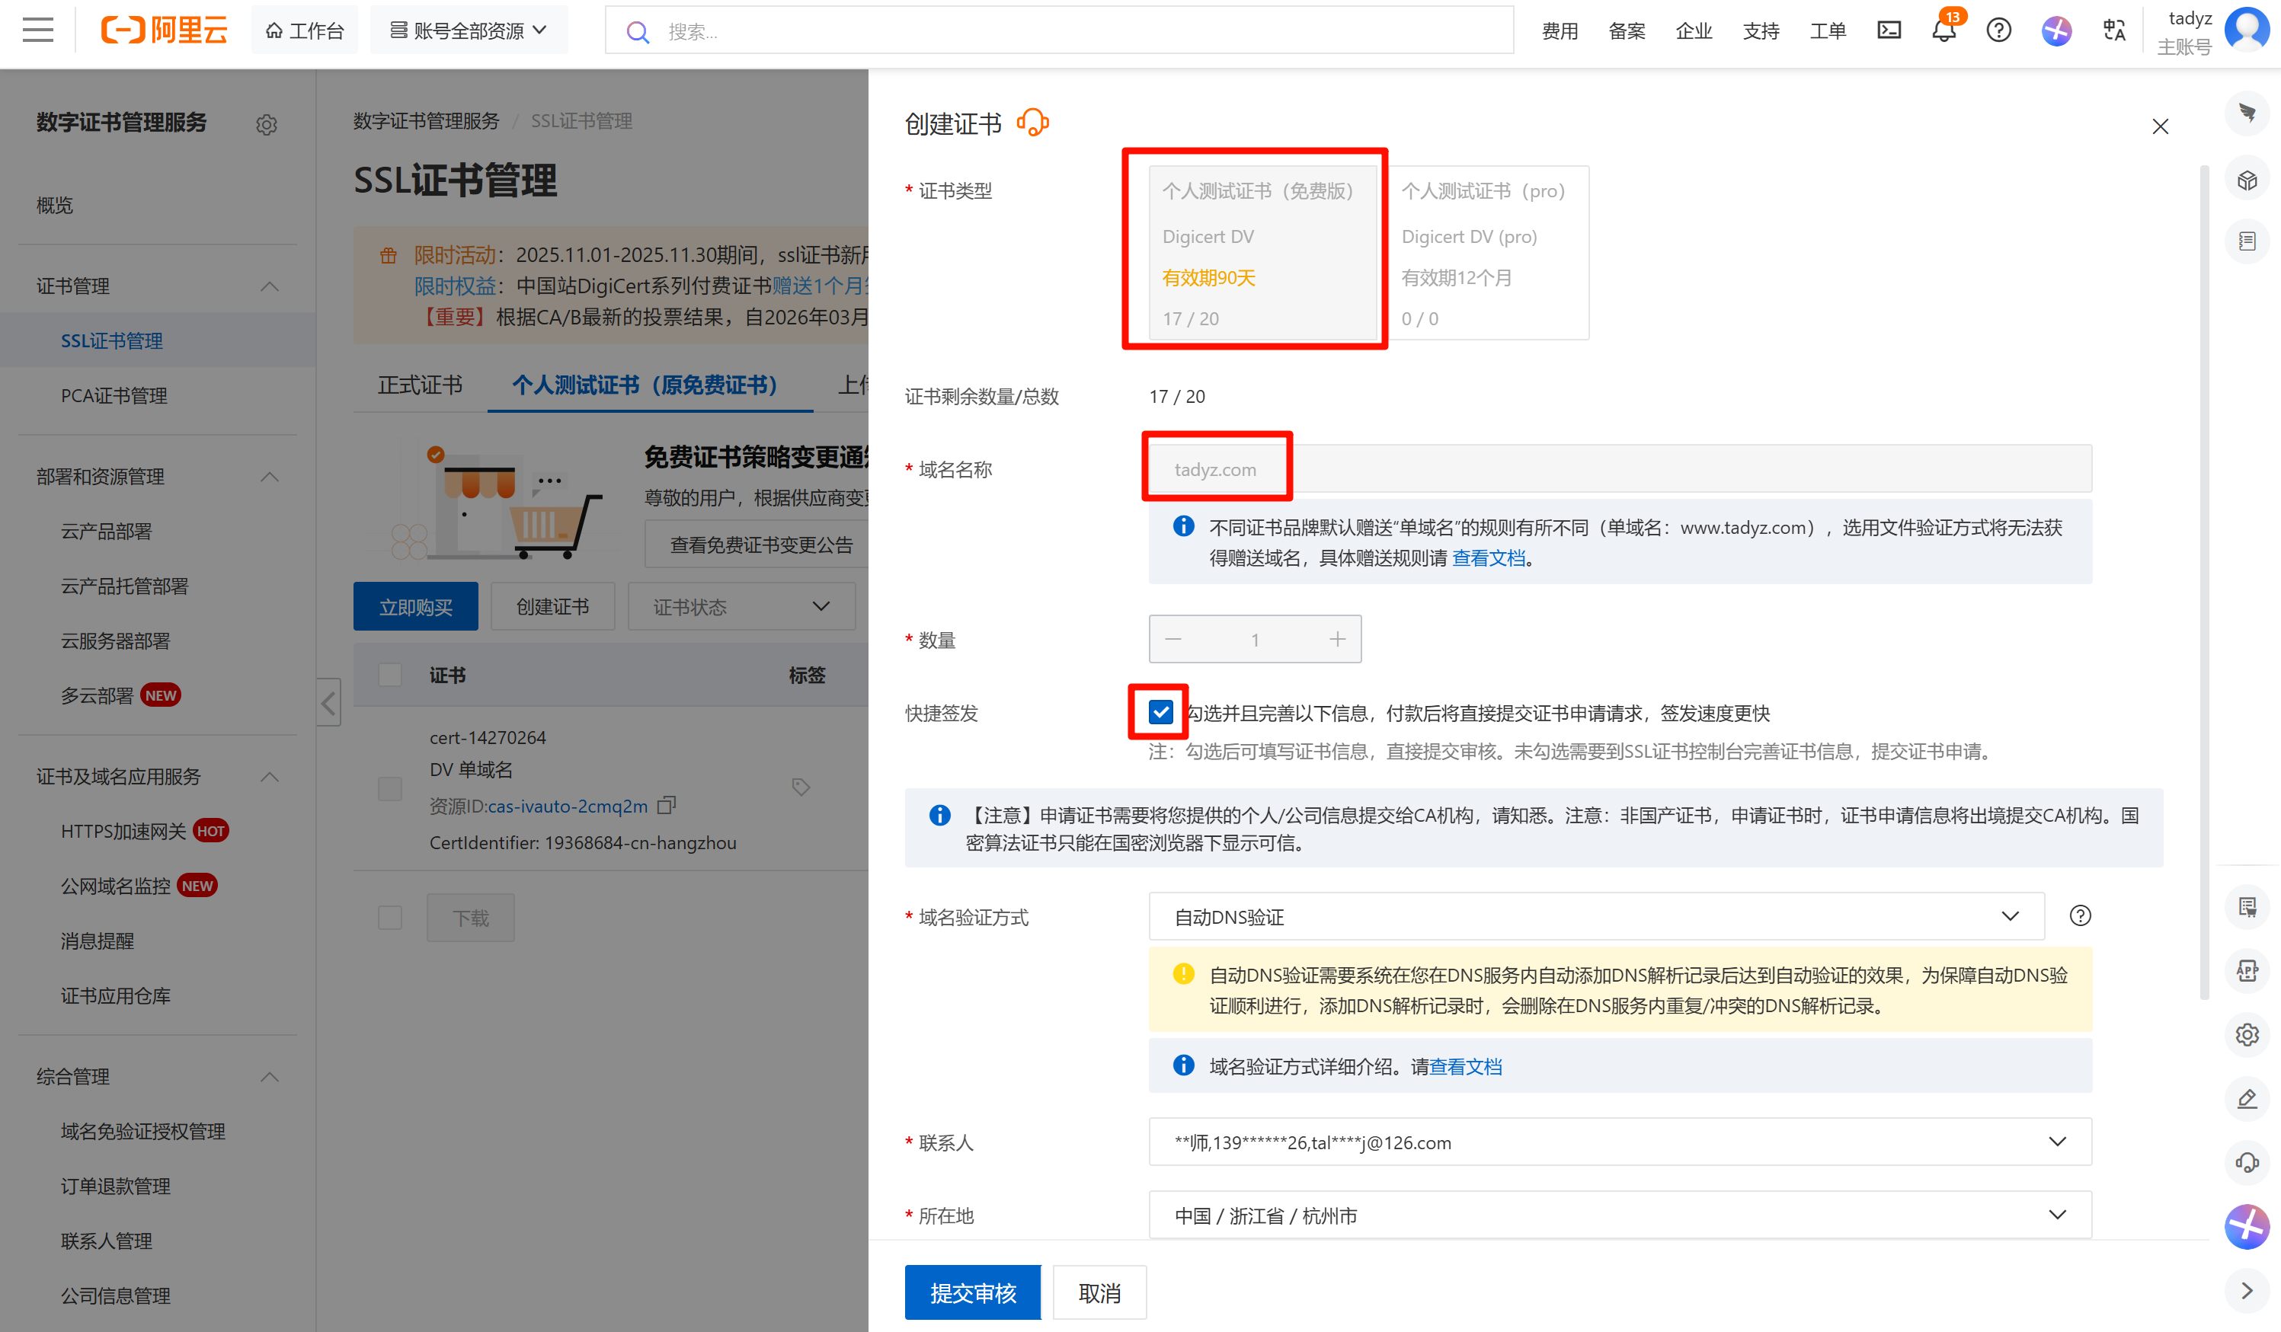Open the help question mark in top bar
The width and height of the screenshot is (2281, 1332).
(x=1998, y=30)
